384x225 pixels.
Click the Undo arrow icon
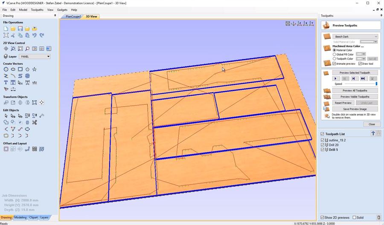tap(35, 35)
